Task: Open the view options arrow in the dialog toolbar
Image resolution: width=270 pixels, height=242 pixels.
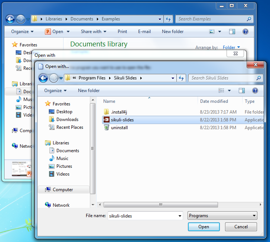Action: tap(230, 91)
